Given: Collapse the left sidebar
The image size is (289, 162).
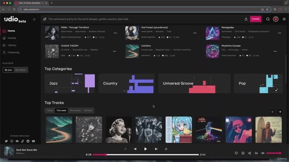Looking at the screenshot, I should (34, 19).
